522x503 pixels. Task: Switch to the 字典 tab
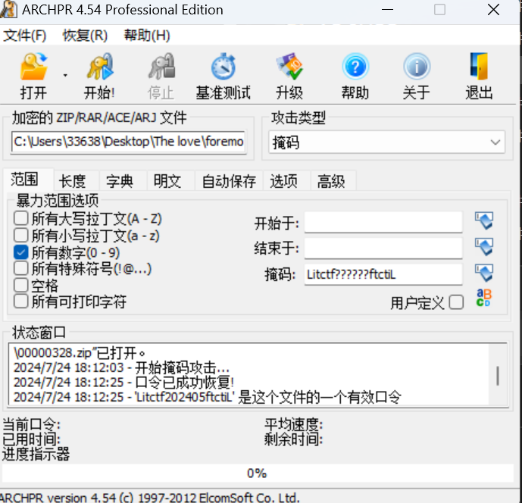(120, 181)
